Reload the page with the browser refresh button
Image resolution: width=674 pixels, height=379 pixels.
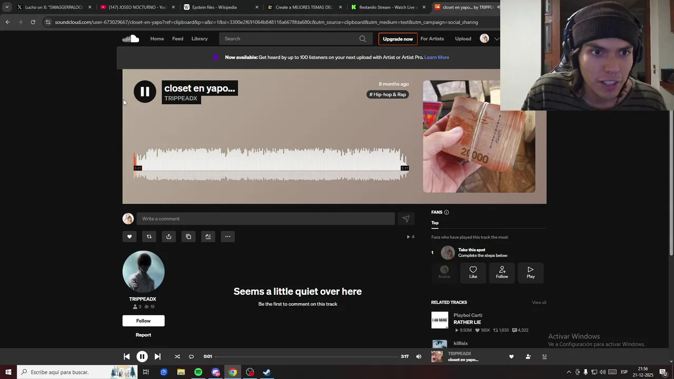pos(33,22)
